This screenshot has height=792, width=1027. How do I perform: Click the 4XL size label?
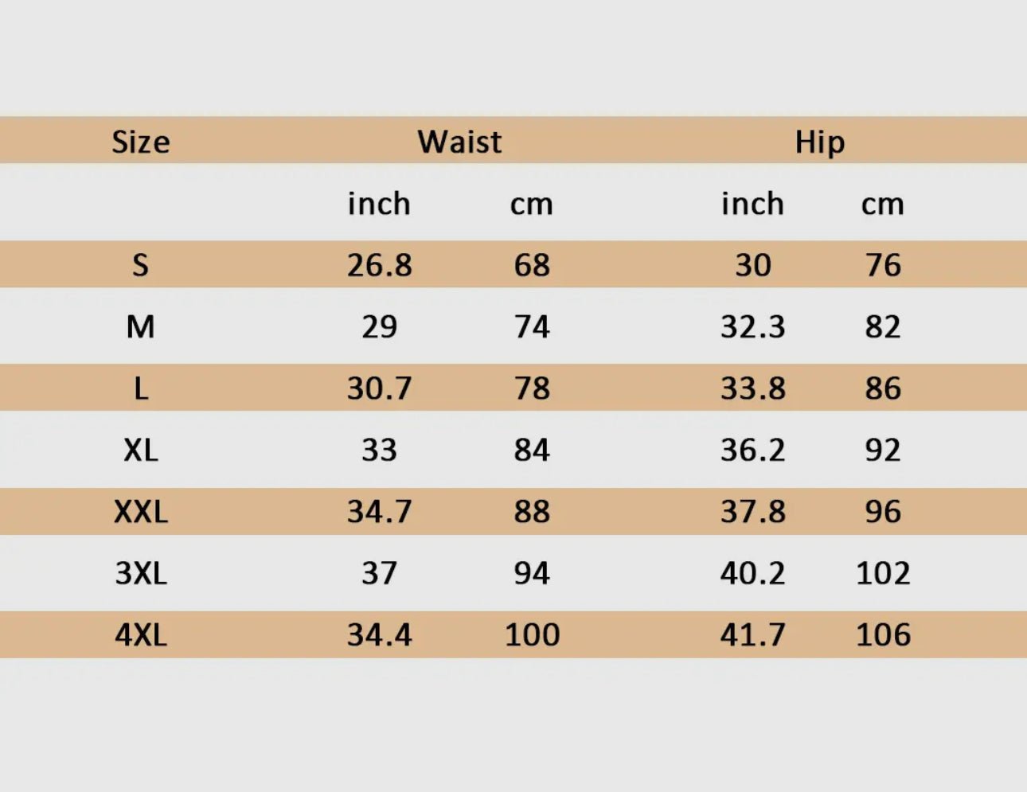tap(141, 634)
